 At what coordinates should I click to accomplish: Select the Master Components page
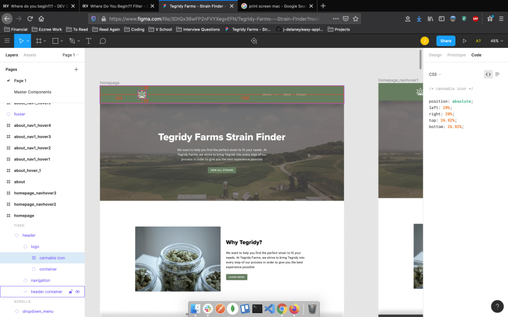coord(32,92)
